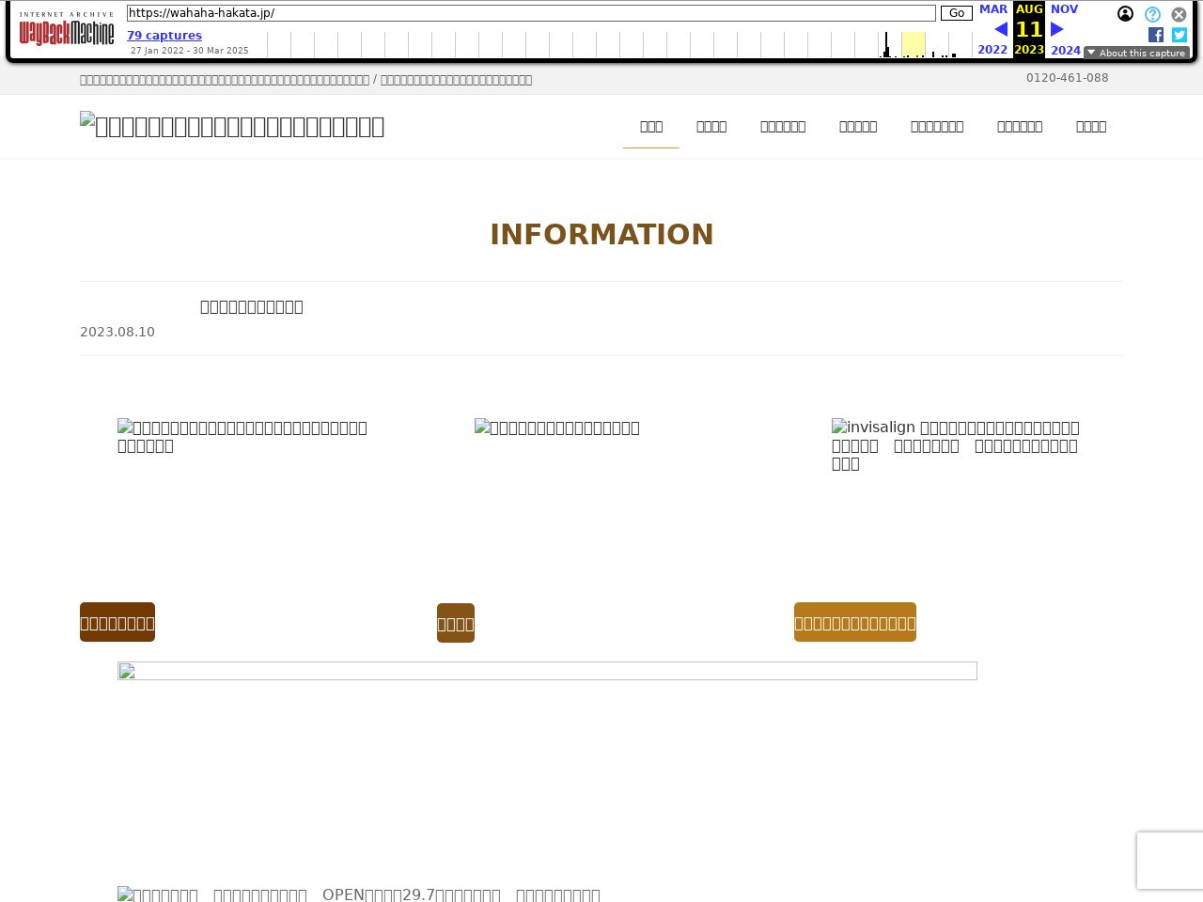Click the broken invisalign image
1203x902 pixels.
click(x=955, y=444)
